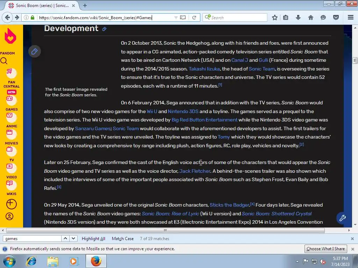The width and height of the screenshot is (358, 268).
Task: Open the Downloads arrow icon
Action: point(298,17)
